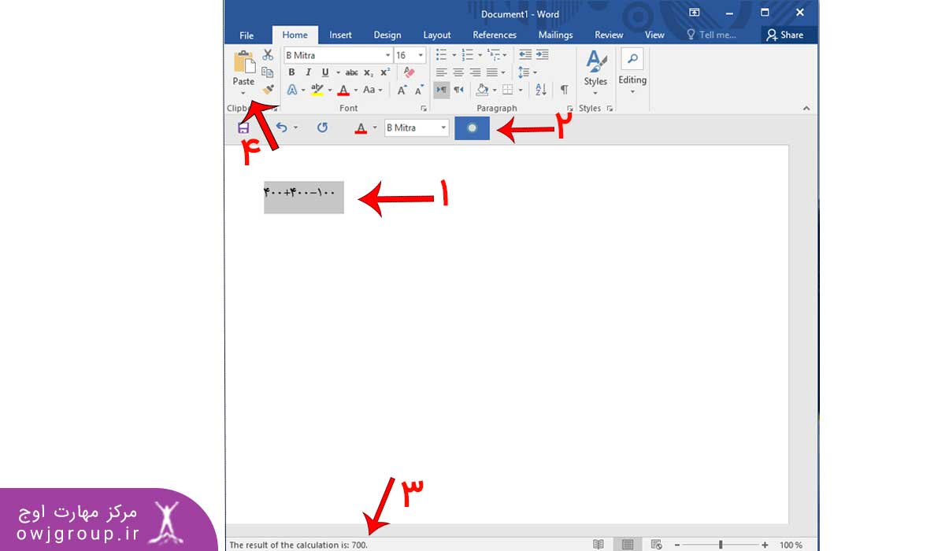945x551 pixels.
Task: Open the B Mitra font dropdown in ribbon
Action: point(387,55)
